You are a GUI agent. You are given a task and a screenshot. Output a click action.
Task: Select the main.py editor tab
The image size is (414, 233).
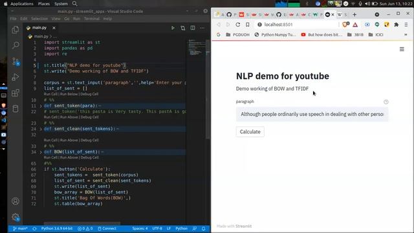tap(39, 28)
